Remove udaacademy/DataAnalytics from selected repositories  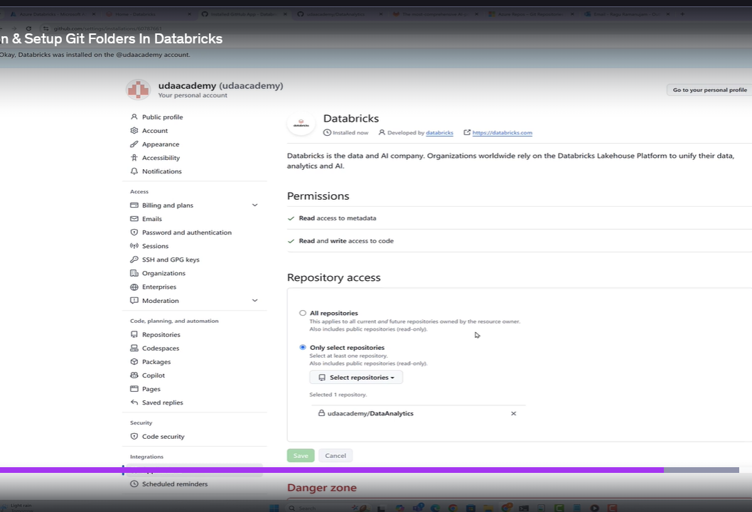(x=514, y=414)
